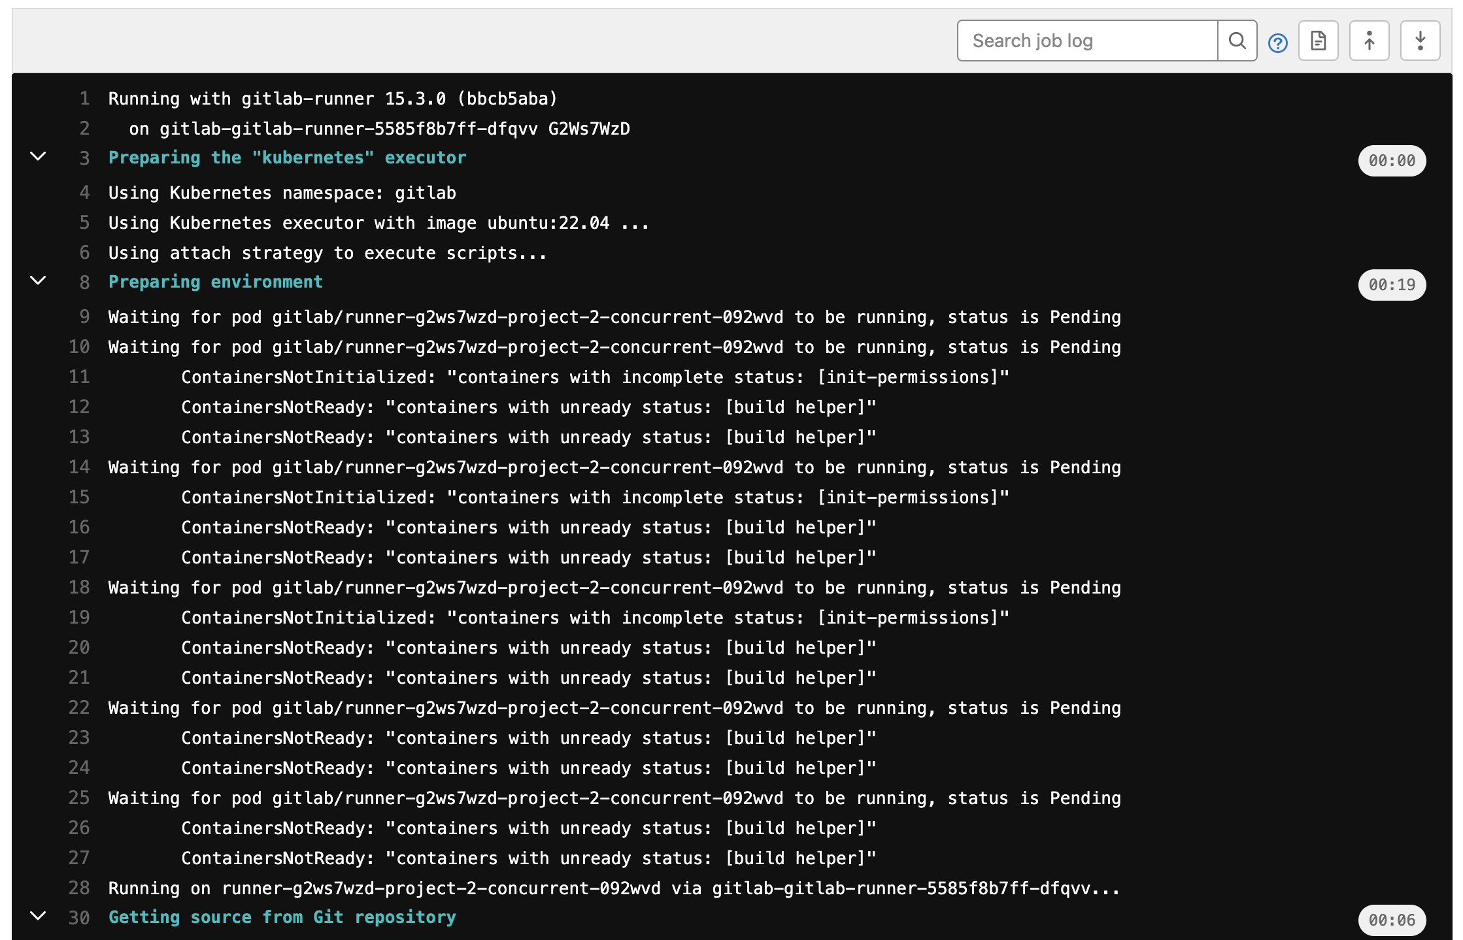Collapse the Preparing environment section
Image resolution: width=1463 pixels, height=940 pixels.
pos(39,281)
